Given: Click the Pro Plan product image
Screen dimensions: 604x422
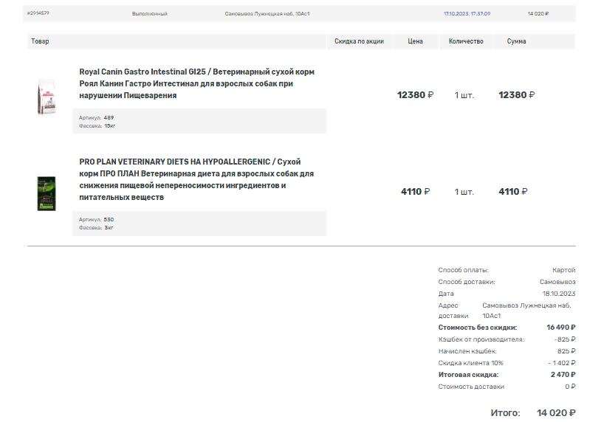Looking at the screenshot, I should pyautogui.click(x=47, y=193).
